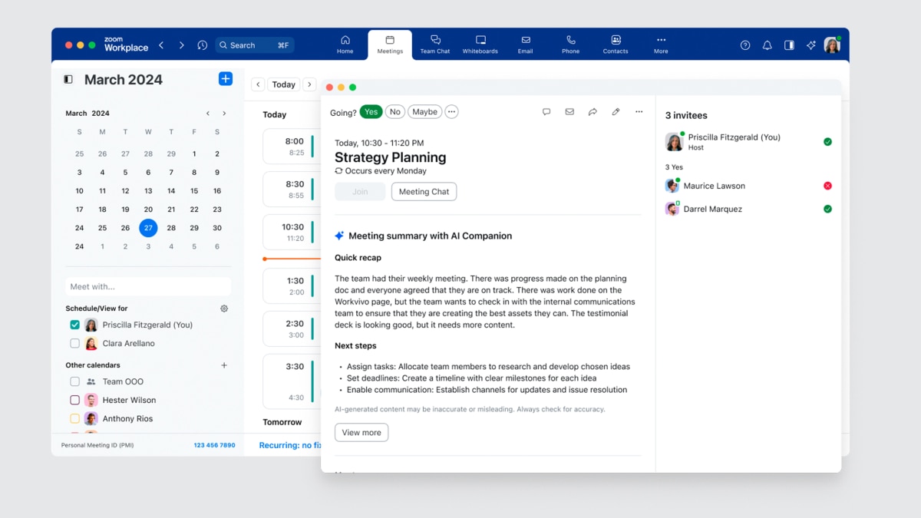The image size is (921, 518).
Task: Edit the meeting with the pencil icon
Action: [616, 112]
